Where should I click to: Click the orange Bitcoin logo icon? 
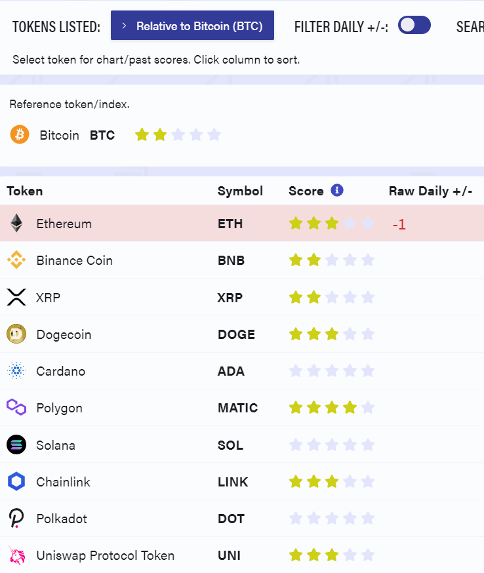pos(20,134)
